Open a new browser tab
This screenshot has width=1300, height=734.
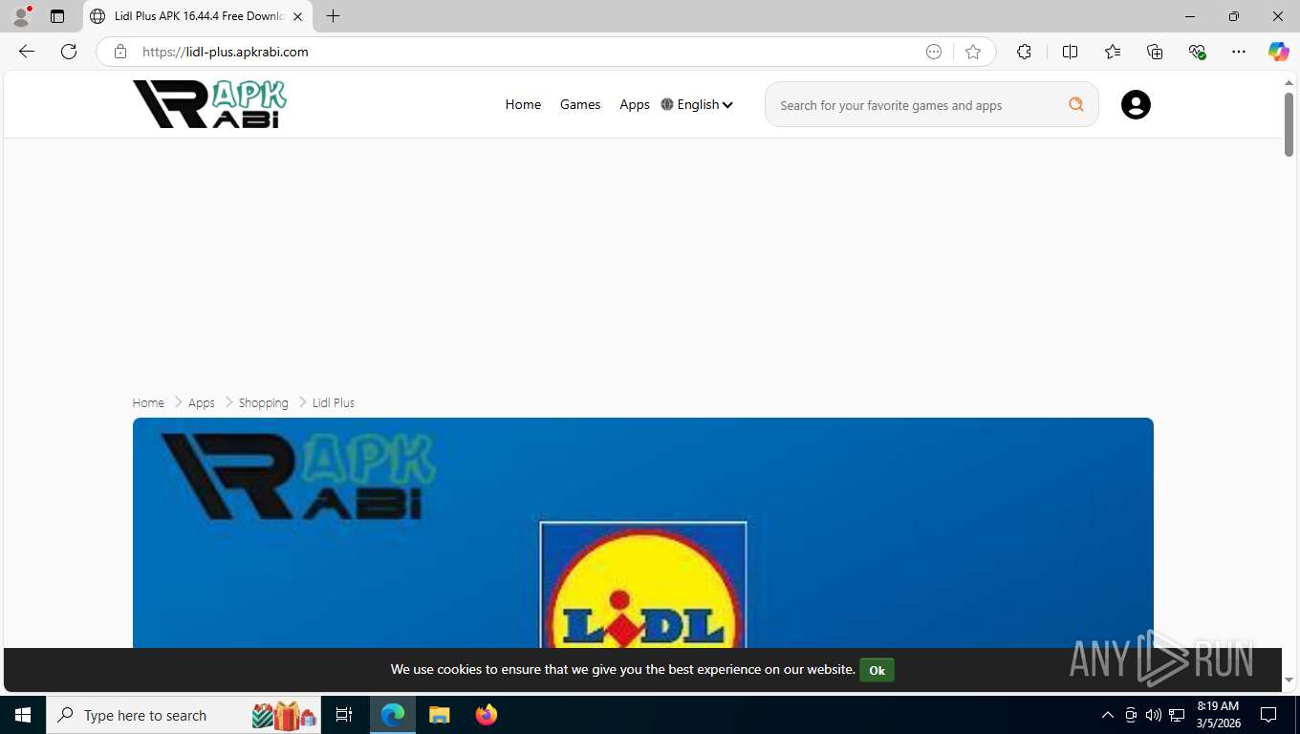click(333, 16)
